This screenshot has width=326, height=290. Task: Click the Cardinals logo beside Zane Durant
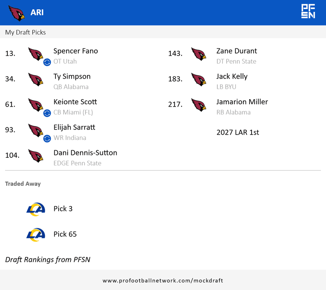click(199, 54)
